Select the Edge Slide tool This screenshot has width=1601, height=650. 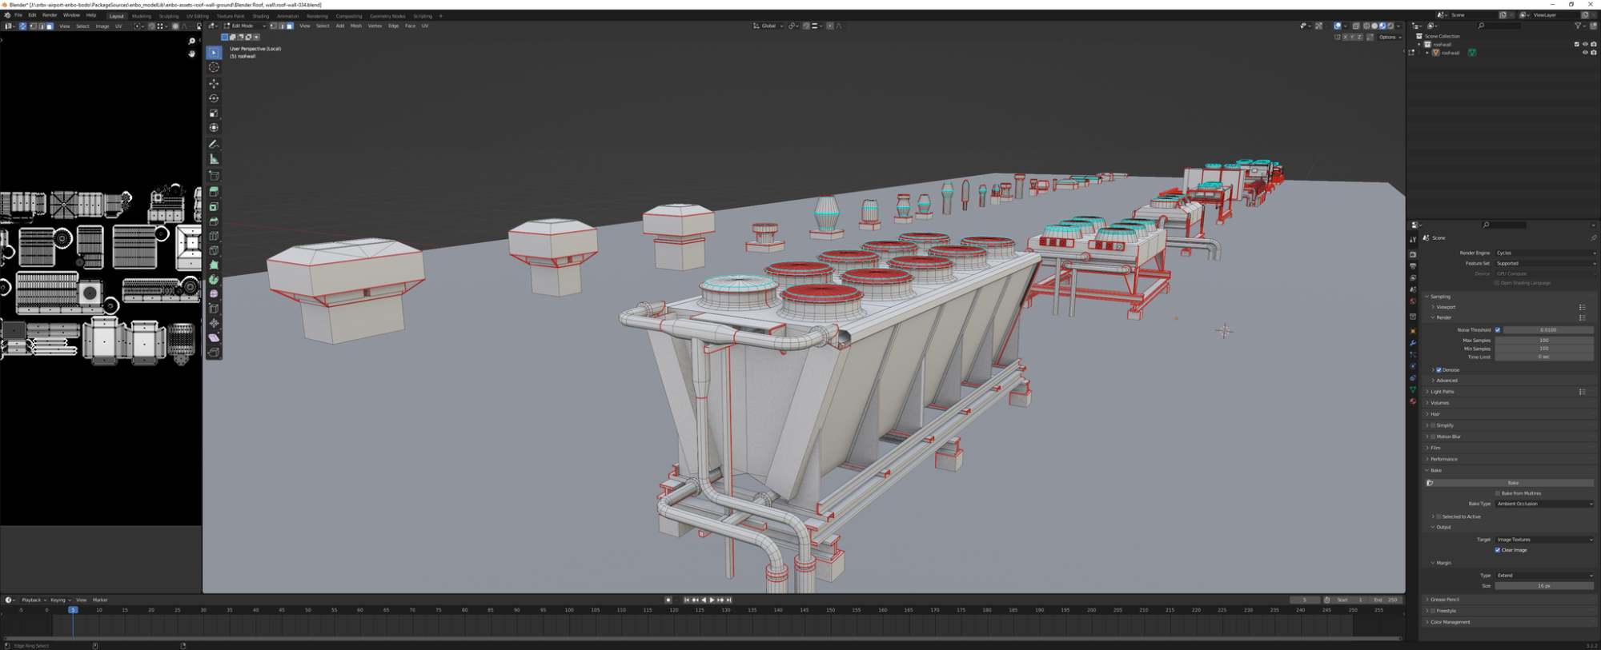(x=214, y=309)
